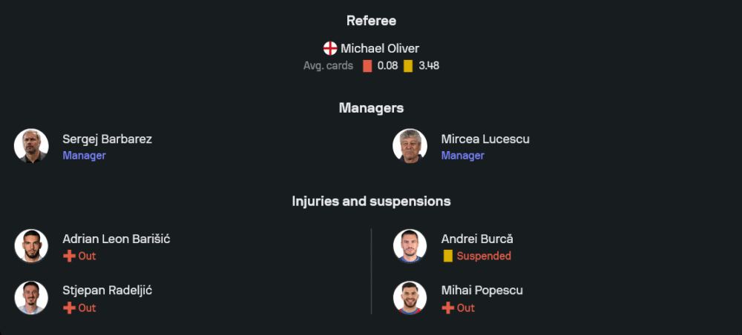Click Stjepan Radeljić's player avatar
Screen dimensions: 742x335
(x=31, y=298)
